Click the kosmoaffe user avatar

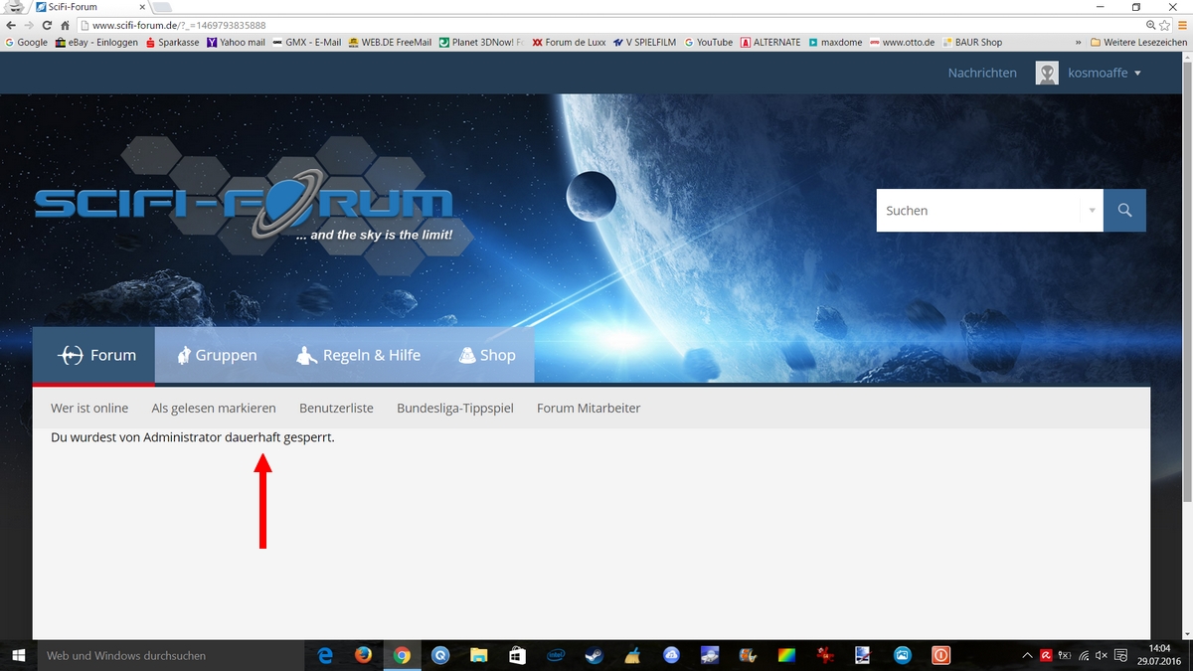[1047, 73]
